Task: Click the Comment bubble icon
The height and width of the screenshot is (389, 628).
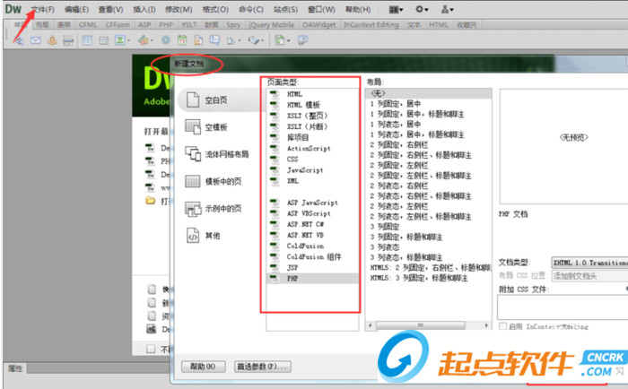Action: 214,40
